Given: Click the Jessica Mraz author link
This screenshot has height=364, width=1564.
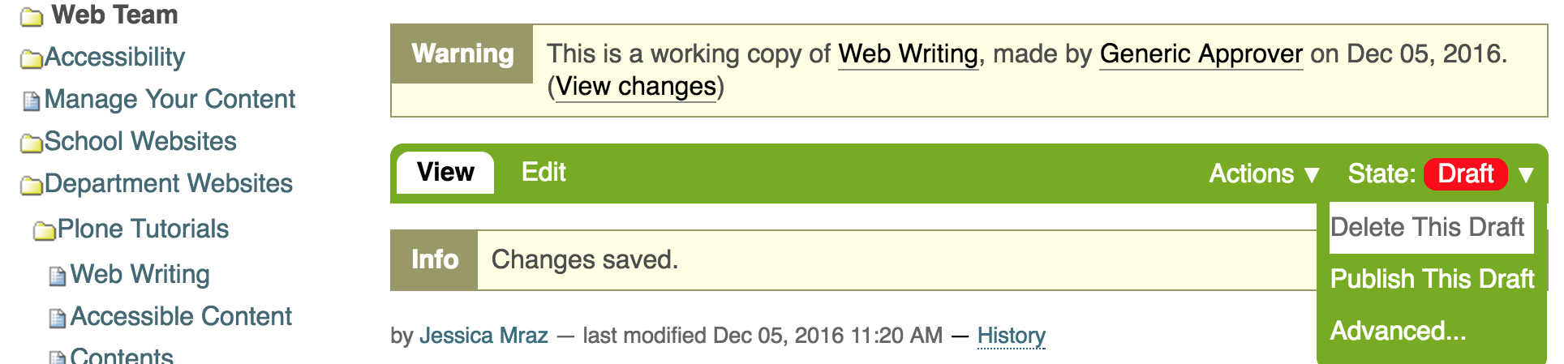Looking at the screenshot, I should (x=483, y=335).
